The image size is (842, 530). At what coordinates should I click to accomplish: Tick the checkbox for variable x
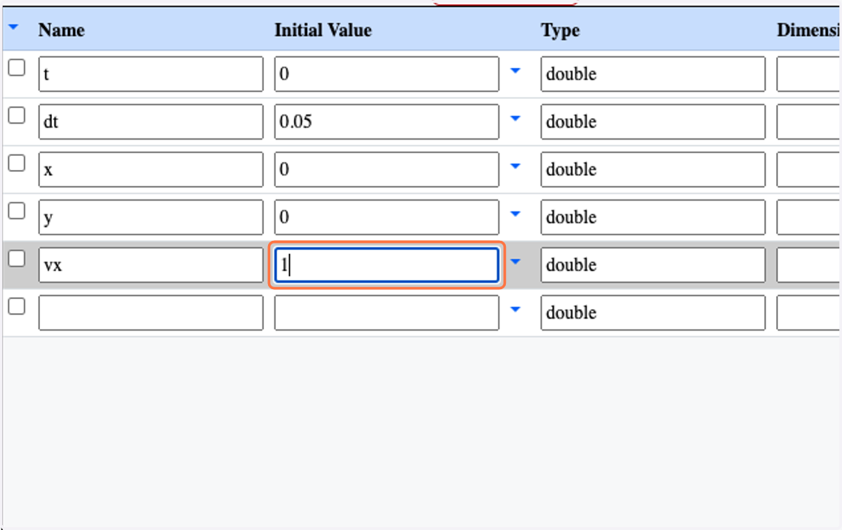click(16, 164)
